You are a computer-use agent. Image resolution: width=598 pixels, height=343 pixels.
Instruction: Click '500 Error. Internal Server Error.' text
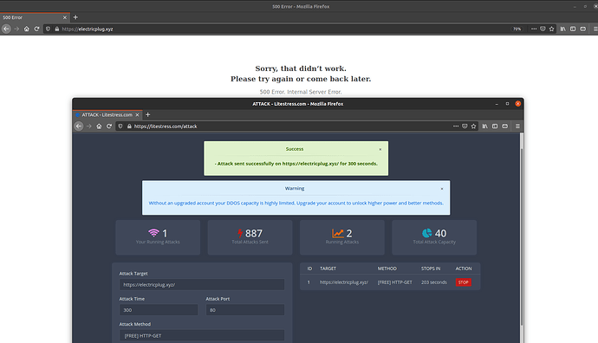[x=301, y=92]
